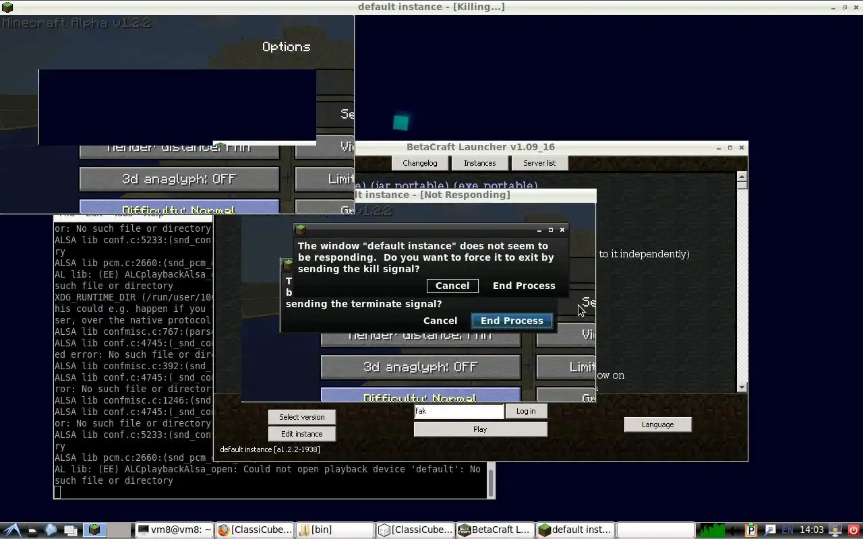863x539 pixels.
Task: Click the Language button
Action: [x=658, y=424]
